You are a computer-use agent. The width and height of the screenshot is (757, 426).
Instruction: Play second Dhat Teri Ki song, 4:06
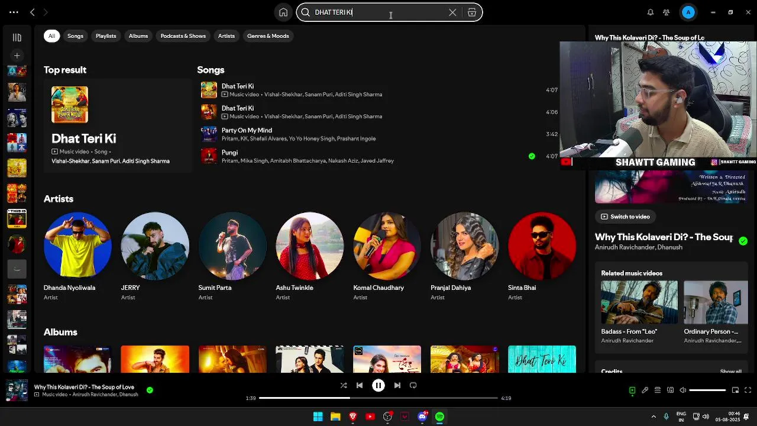coord(379,112)
